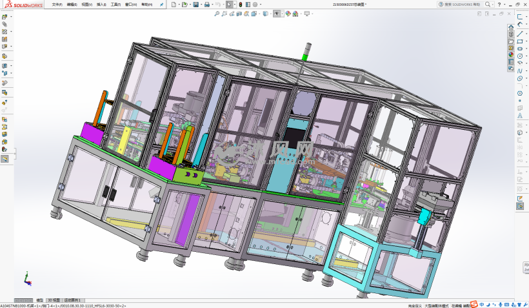Screen dimensions: 529x308
Task: Click the New document icon
Action: point(174,5)
